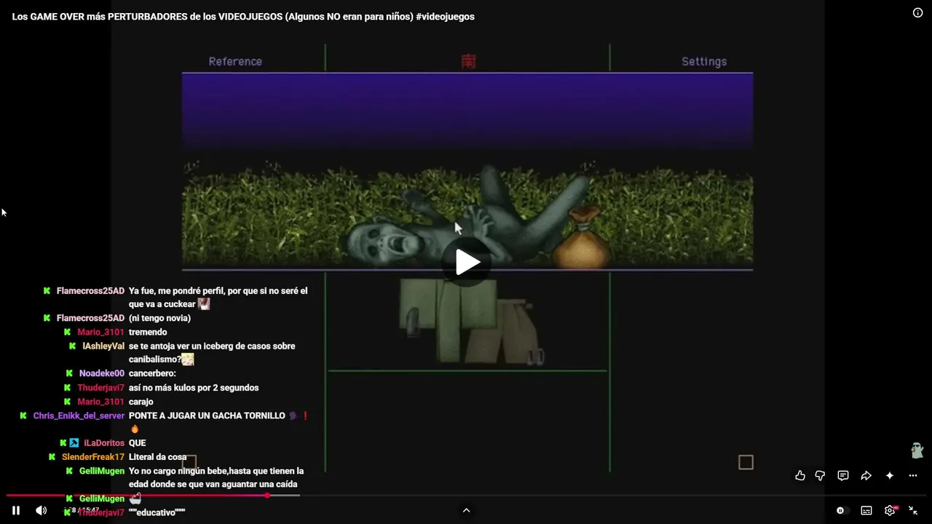Click the red exclamation emoji after TORNILLO

coord(305,416)
